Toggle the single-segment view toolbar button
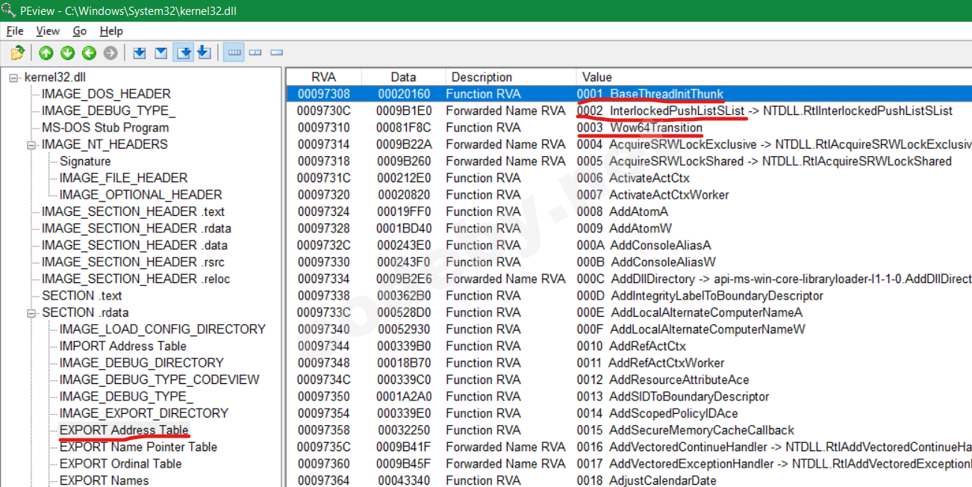Screen dimensions: 972x487 point(277,53)
